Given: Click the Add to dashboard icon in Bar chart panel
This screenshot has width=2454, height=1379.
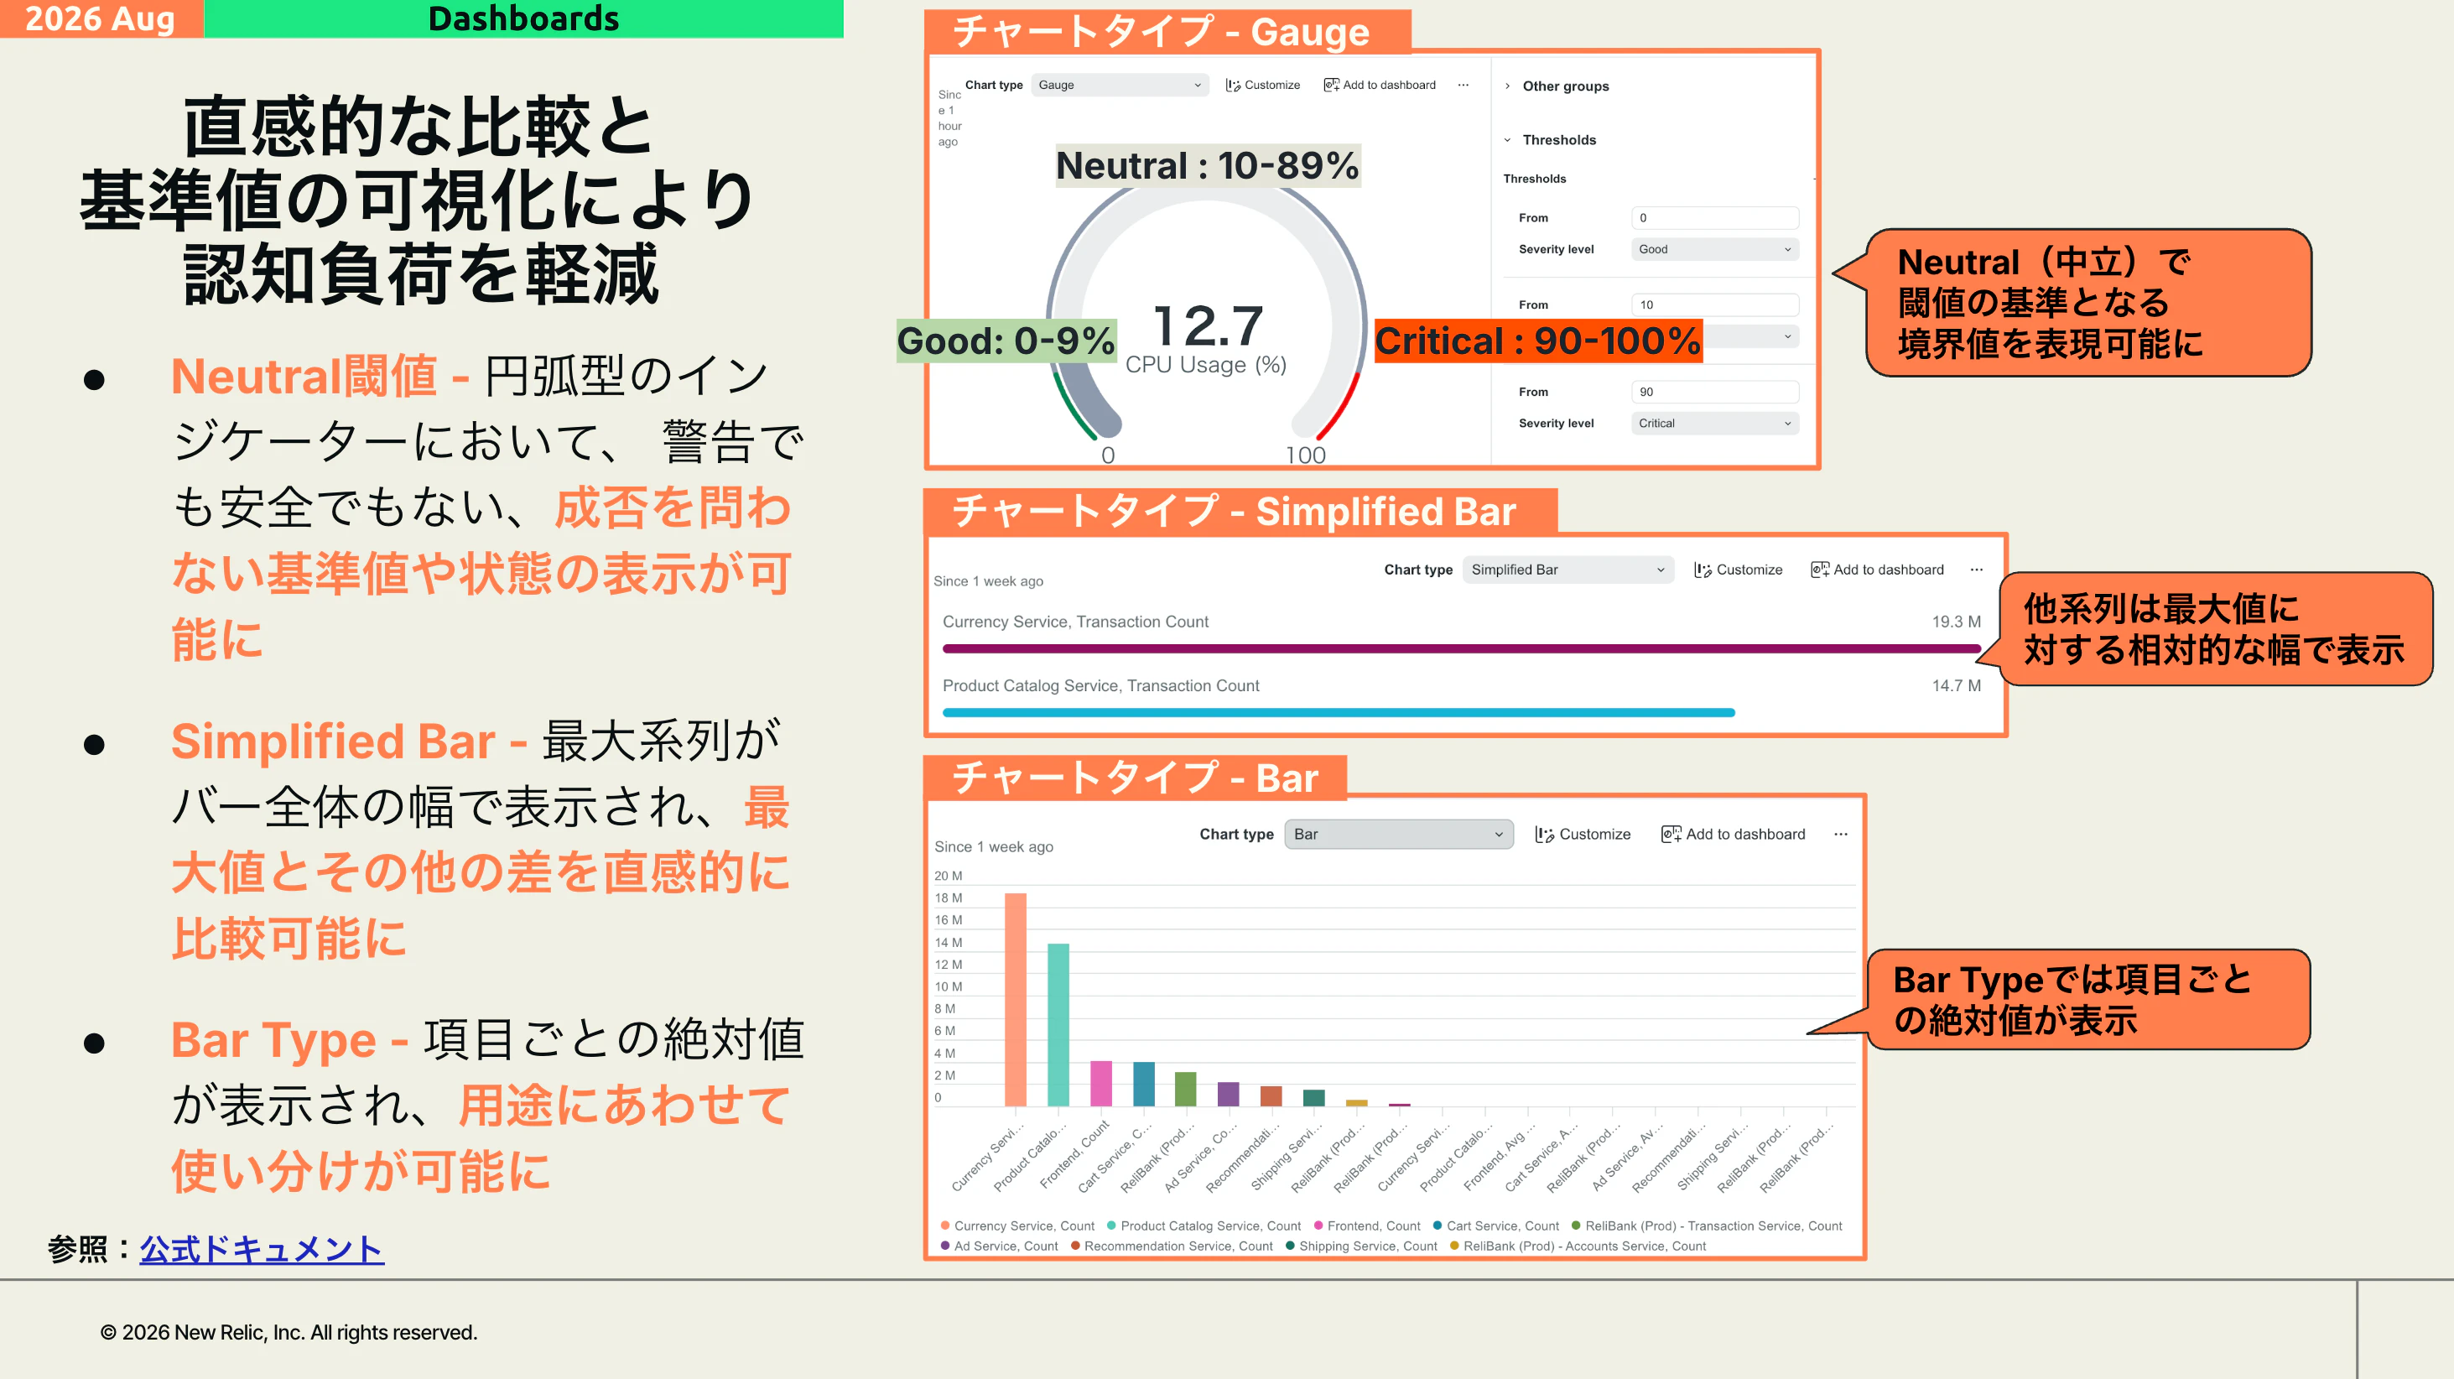Looking at the screenshot, I should tap(1671, 835).
